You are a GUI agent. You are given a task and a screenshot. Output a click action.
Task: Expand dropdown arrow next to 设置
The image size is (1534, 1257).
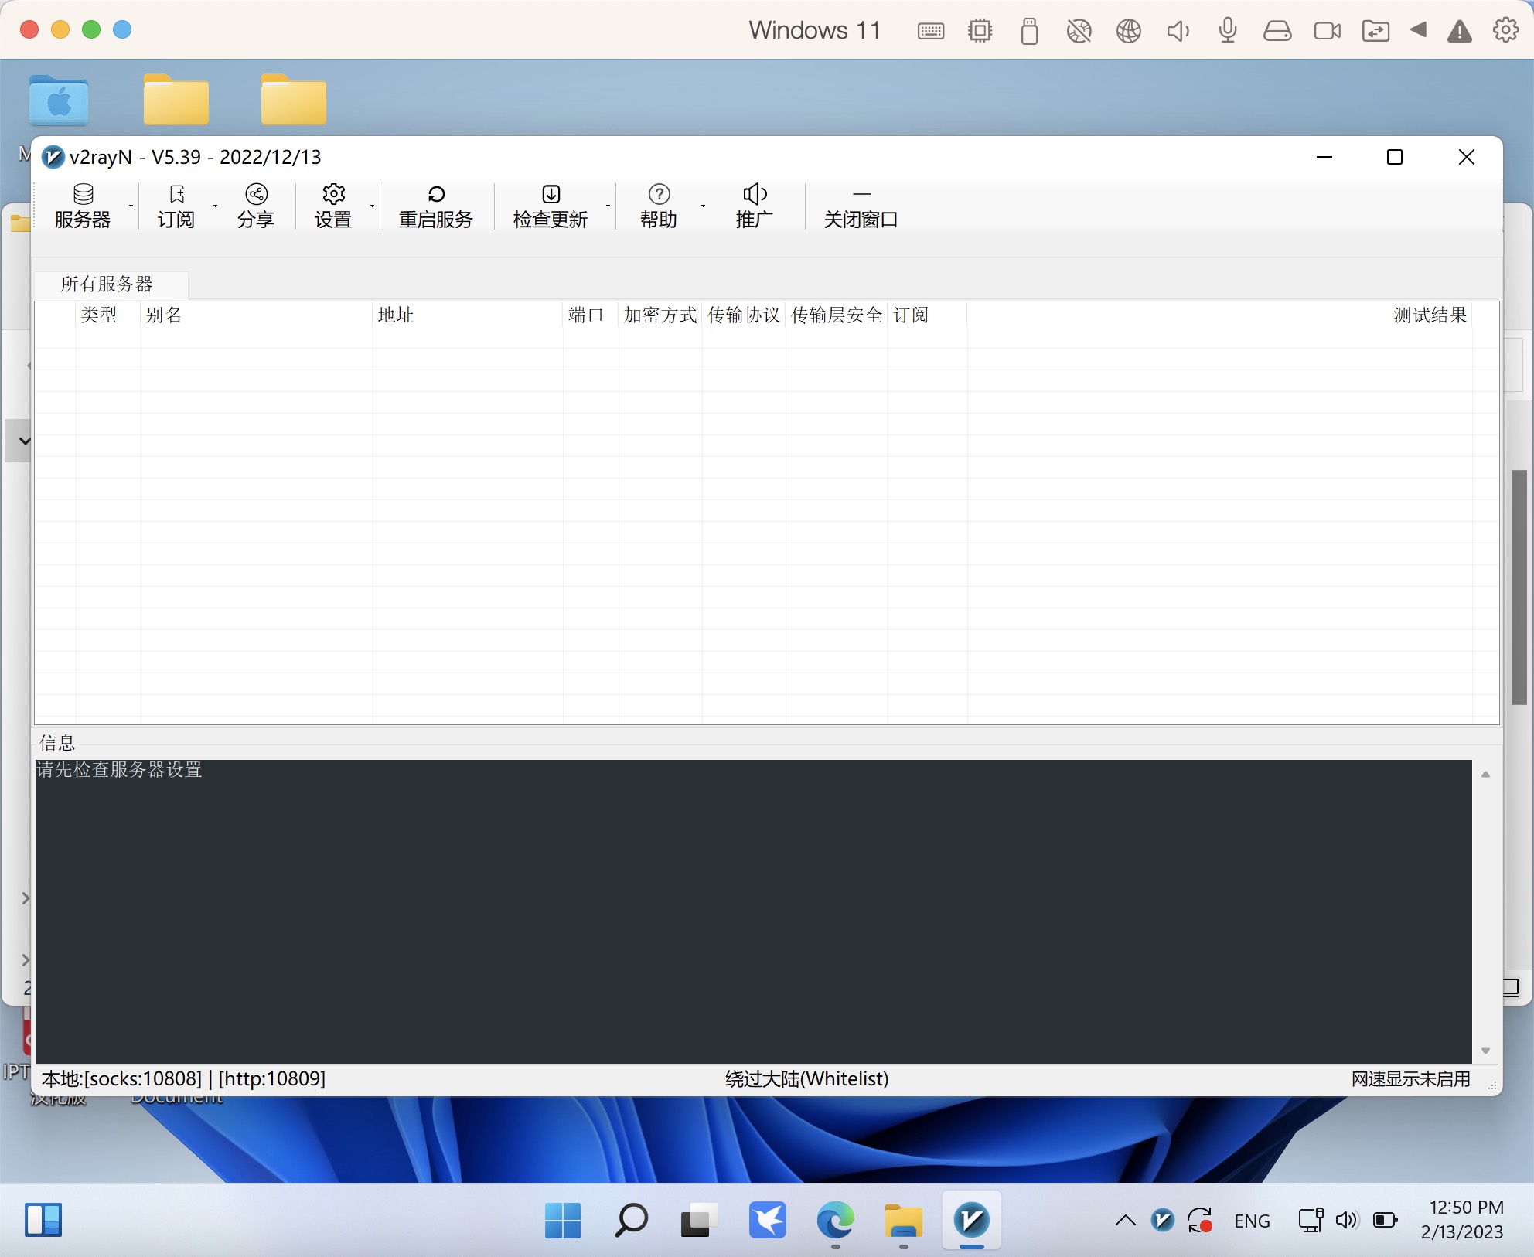coord(372,206)
